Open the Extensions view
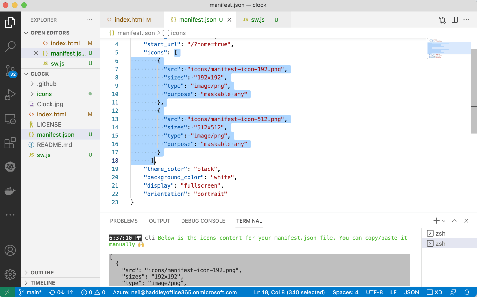 click(10, 143)
